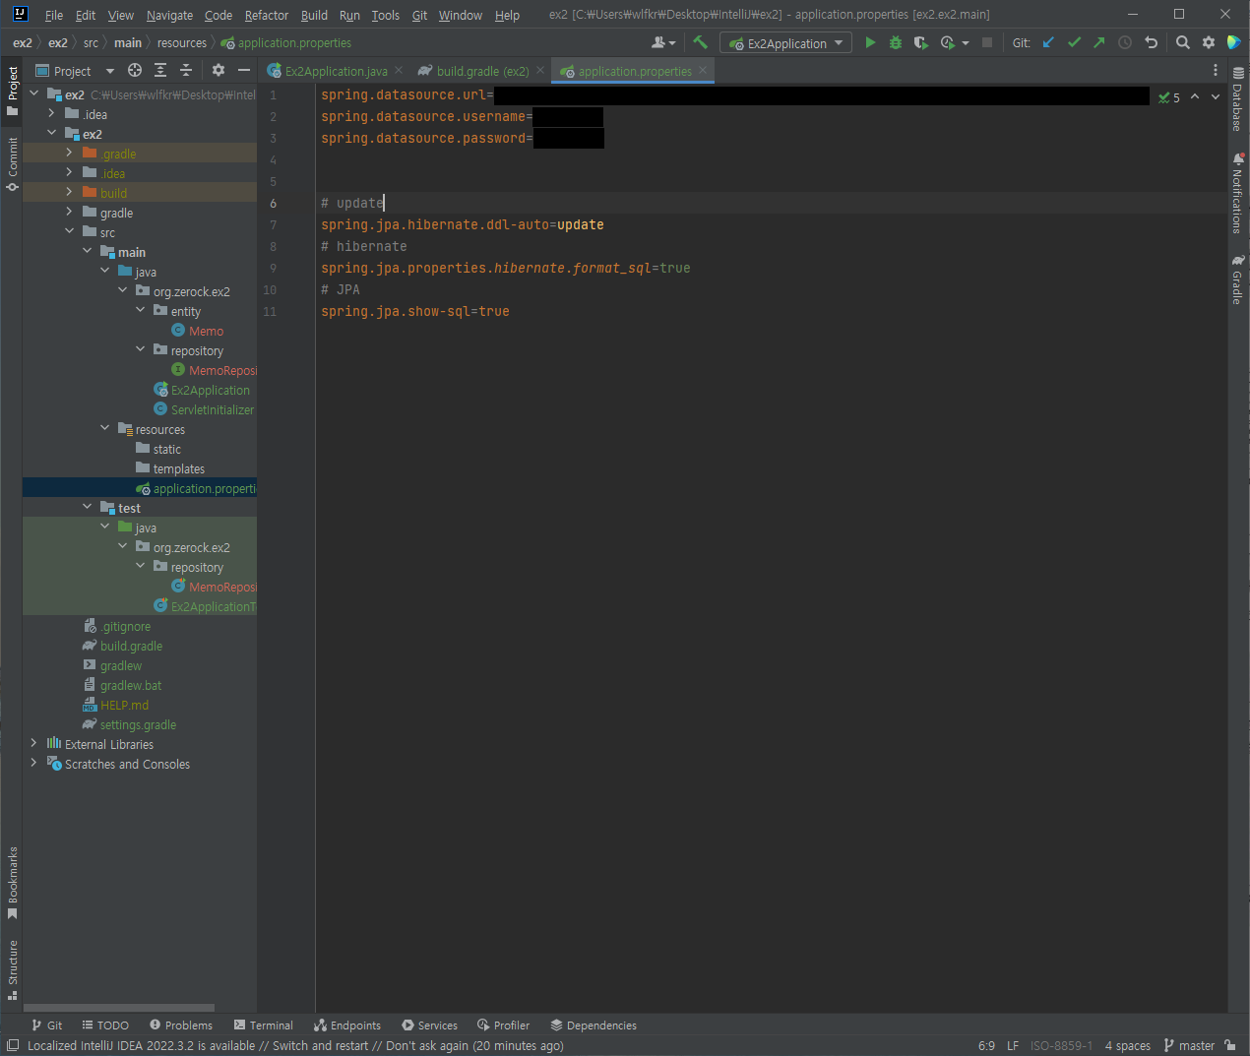The width and height of the screenshot is (1250, 1056).
Task: Toggle the Structure tool window stripe button
Action: click(x=12, y=969)
